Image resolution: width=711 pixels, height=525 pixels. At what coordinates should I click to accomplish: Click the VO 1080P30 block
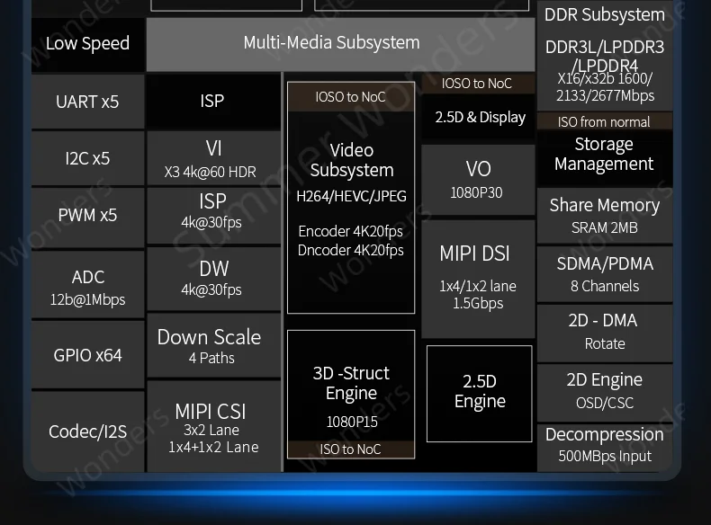point(478,180)
